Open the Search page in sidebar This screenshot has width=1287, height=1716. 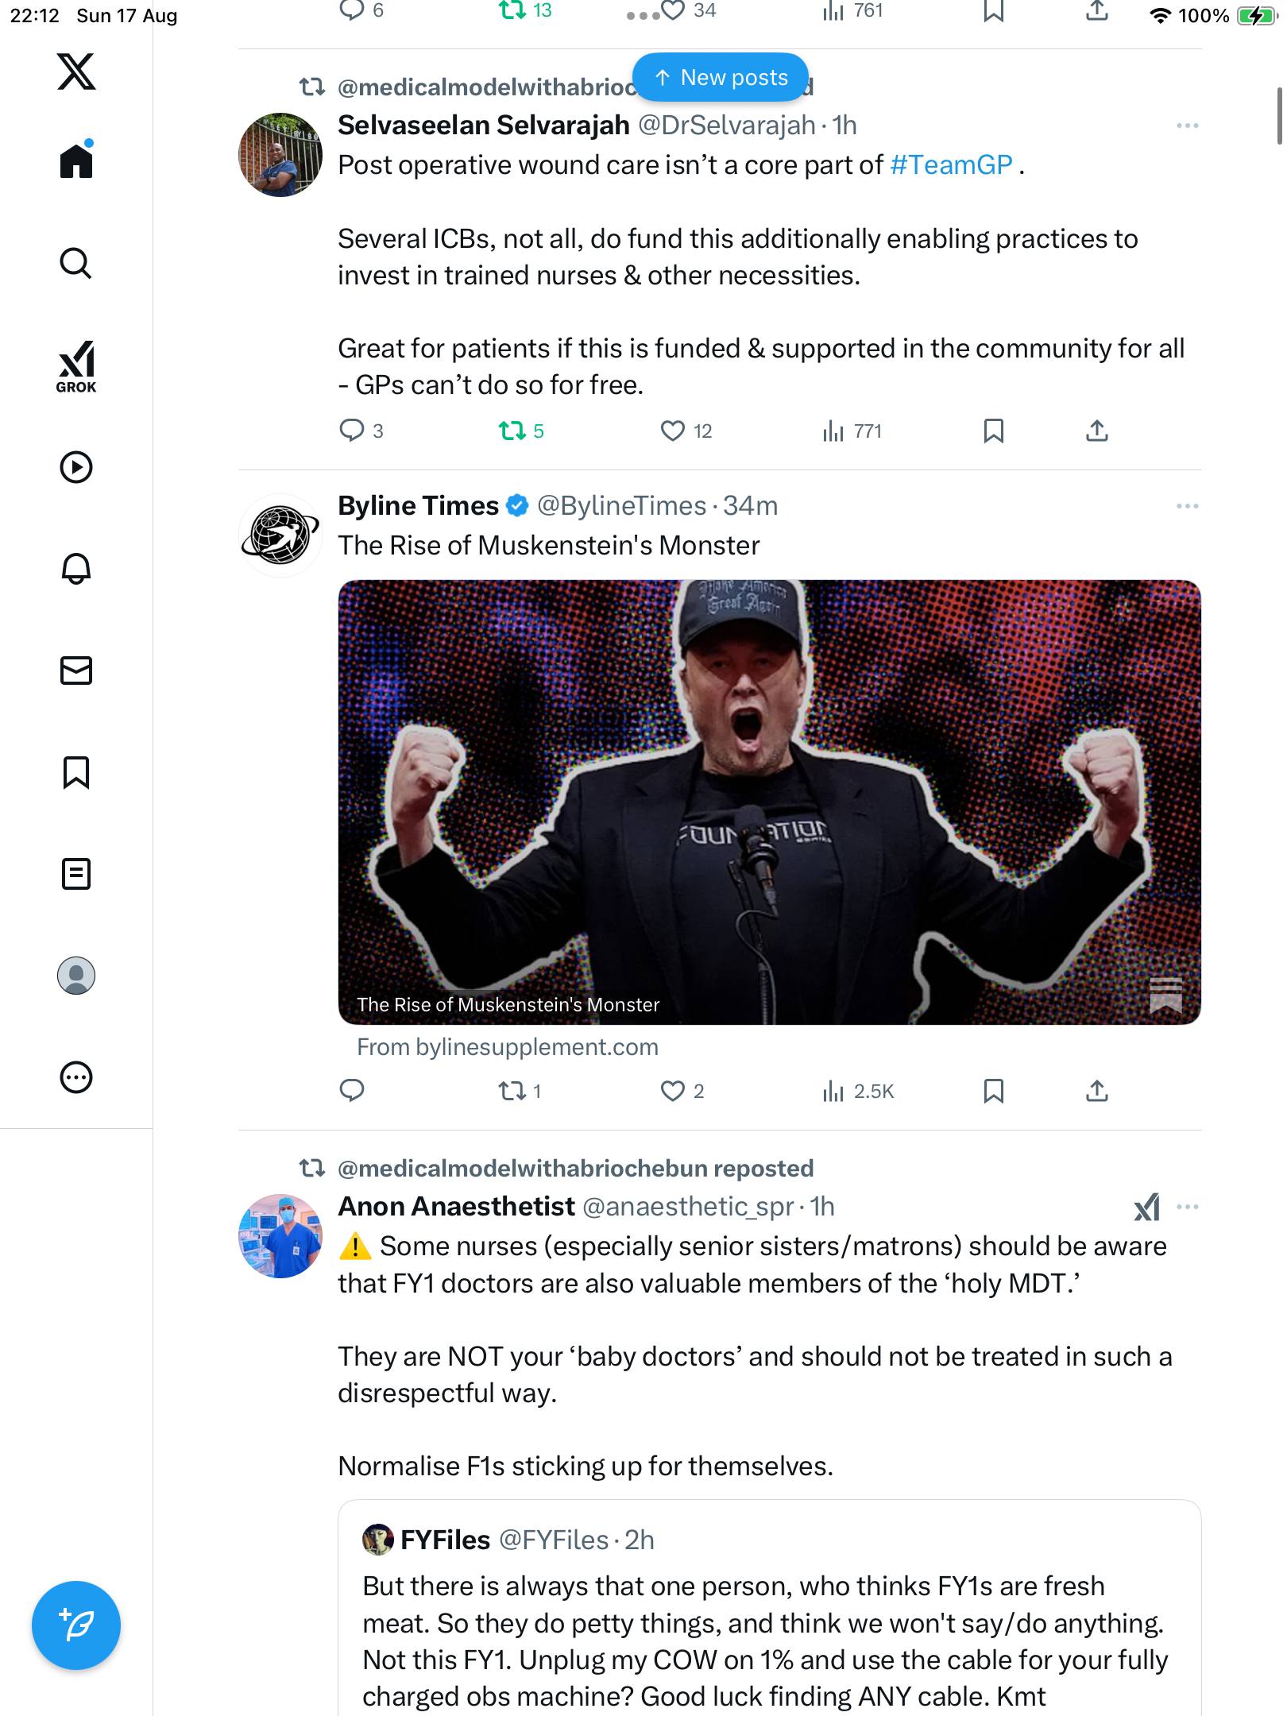[76, 264]
